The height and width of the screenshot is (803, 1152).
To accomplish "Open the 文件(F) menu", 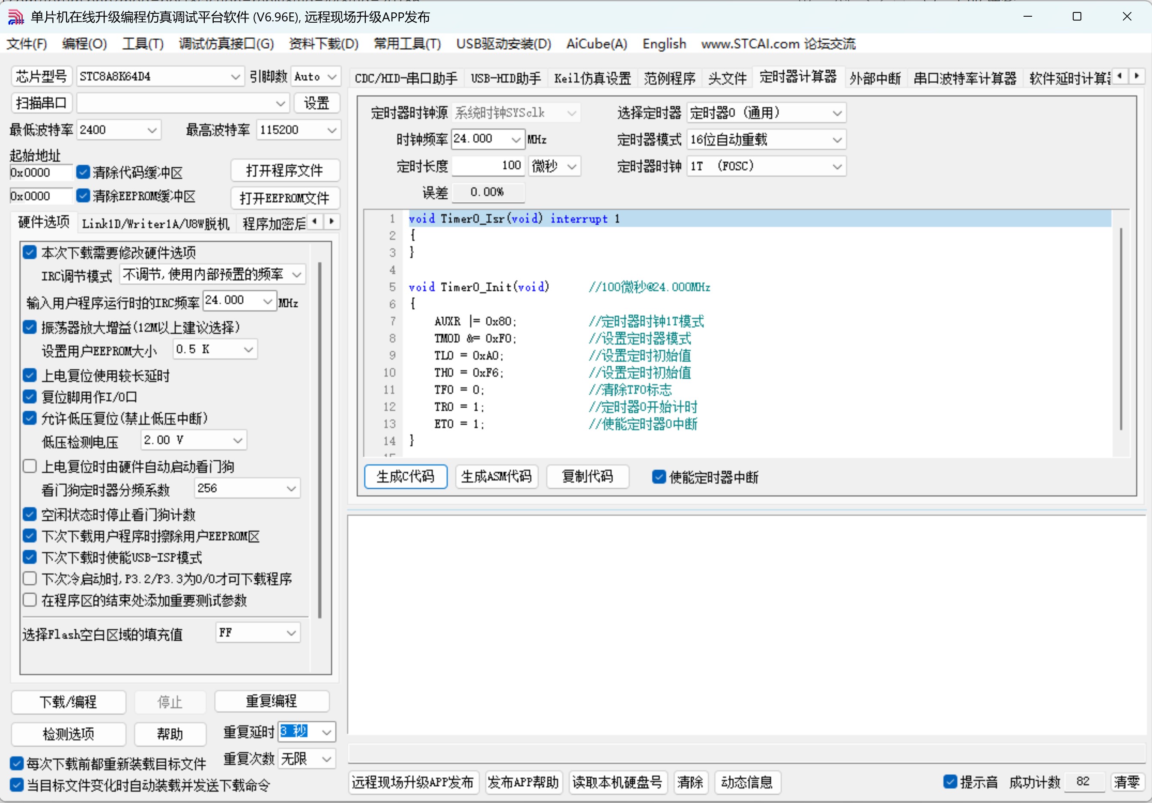I will point(26,44).
